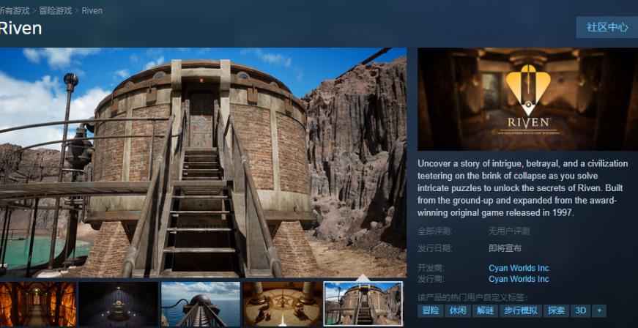Click the large main screenshot image
638x328 pixels.
click(x=203, y=162)
